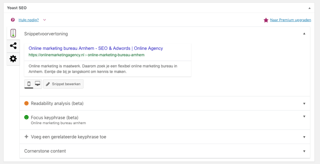320x164 pixels.
Task: Follow the 'Naar Premium upgraden' link
Action: point(290,20)
